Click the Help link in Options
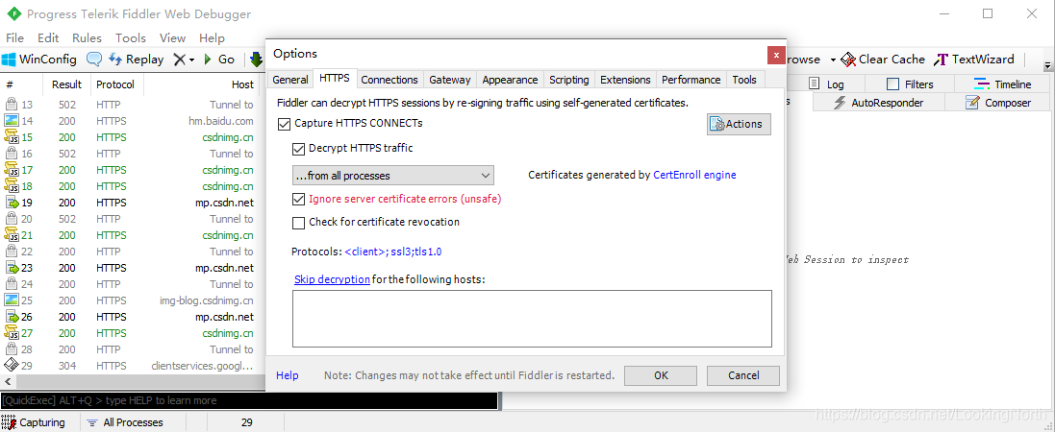 coord(288,375)
